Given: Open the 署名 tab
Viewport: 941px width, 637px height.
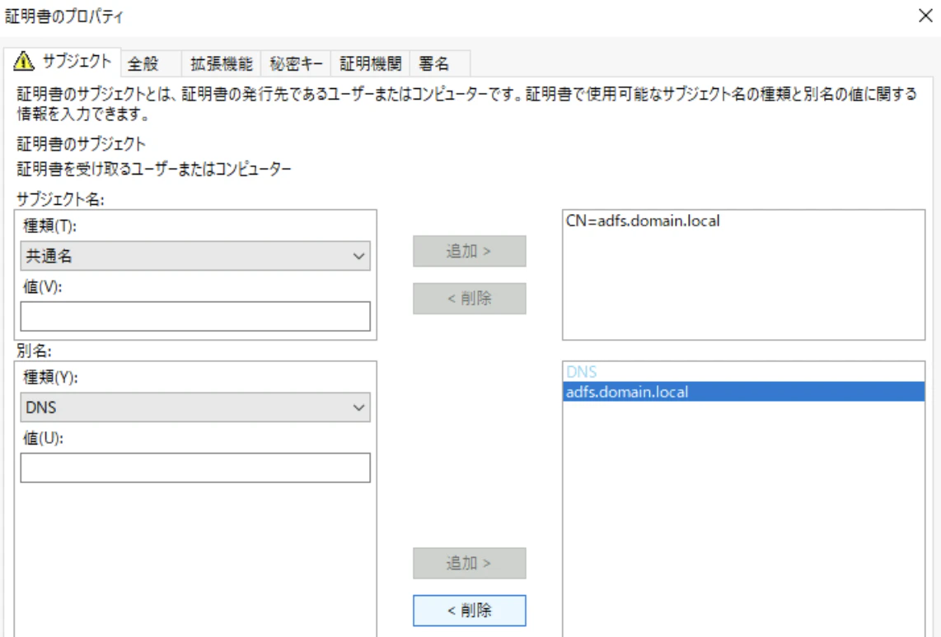Looking at the screenshot, I should (x=440, y=63).
